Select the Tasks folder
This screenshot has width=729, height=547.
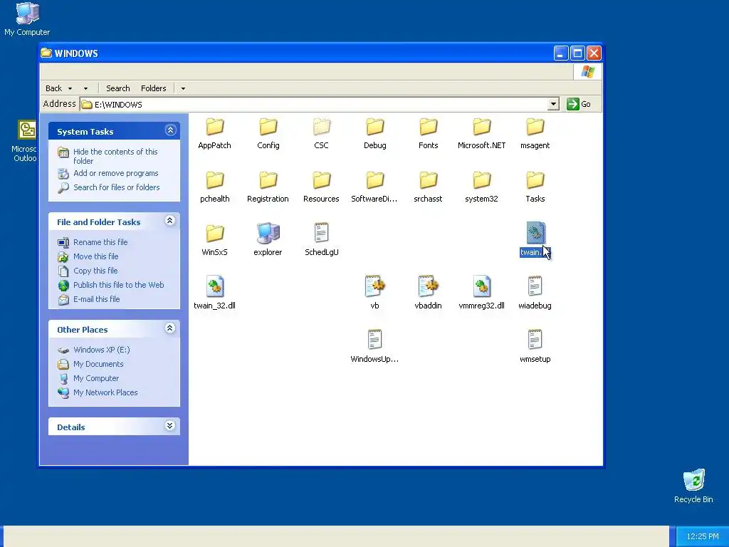[535, 187]
